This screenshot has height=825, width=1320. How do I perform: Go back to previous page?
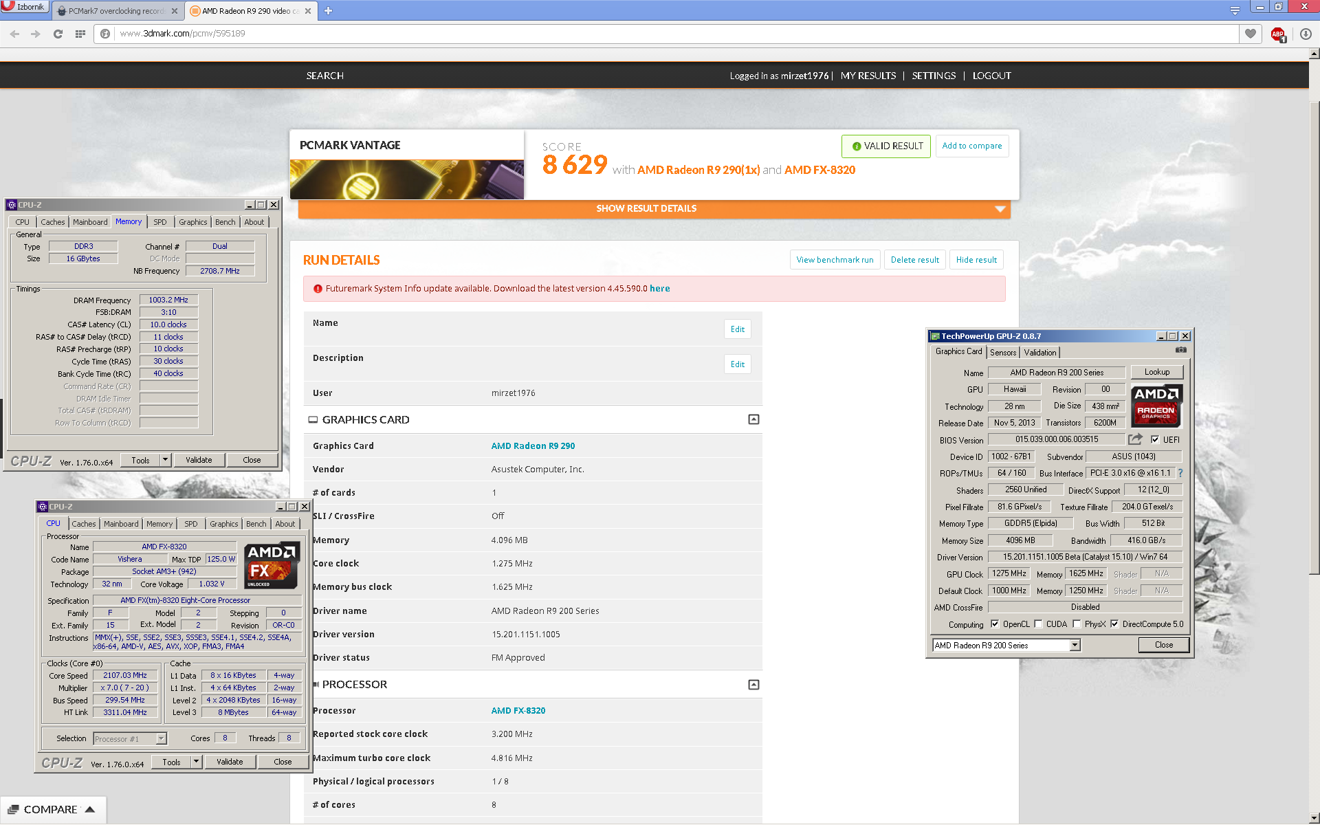coord(14,34)
